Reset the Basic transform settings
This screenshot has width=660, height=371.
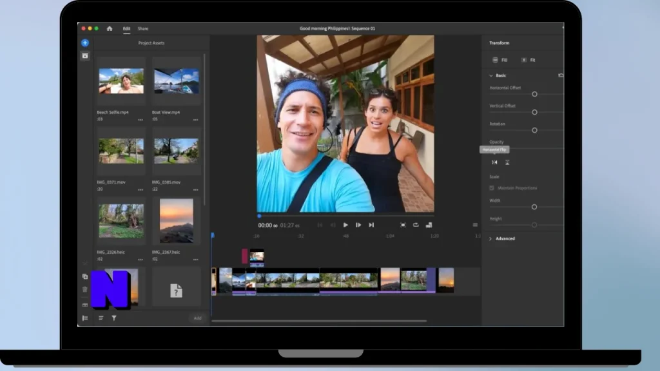tap(561, 76)
